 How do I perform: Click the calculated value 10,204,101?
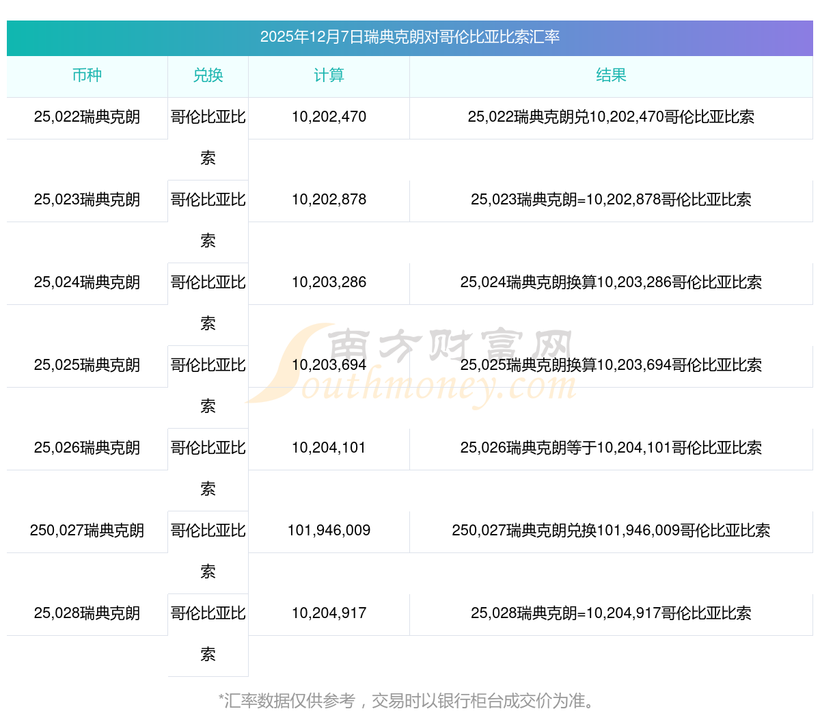pos(329,448)
